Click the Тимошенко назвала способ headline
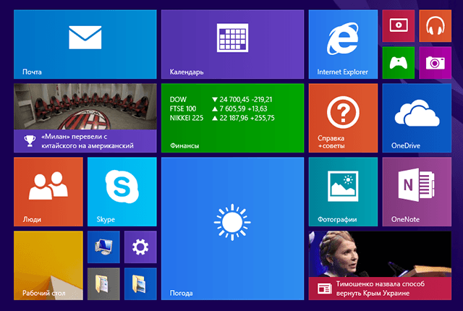This screenshot has height=311, width=463. [x=381, y=289]
